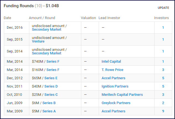This screenshot has width=175, height=119.
Task: Open the Series D round link
Action: tap(51, 86)
